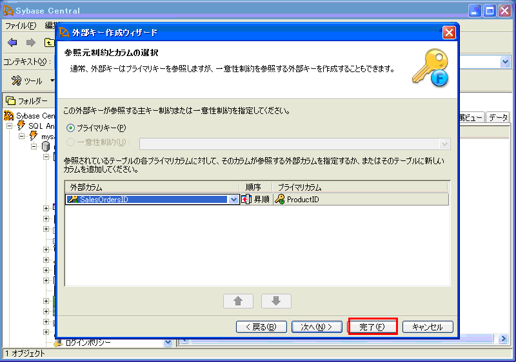Click the 完了 finish button
Viewport: 516px width, 362px height.
click(x=372, y=327)
